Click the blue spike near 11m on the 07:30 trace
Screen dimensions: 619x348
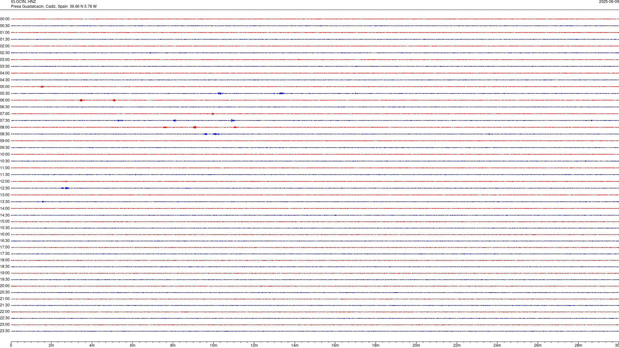(232, 121)
